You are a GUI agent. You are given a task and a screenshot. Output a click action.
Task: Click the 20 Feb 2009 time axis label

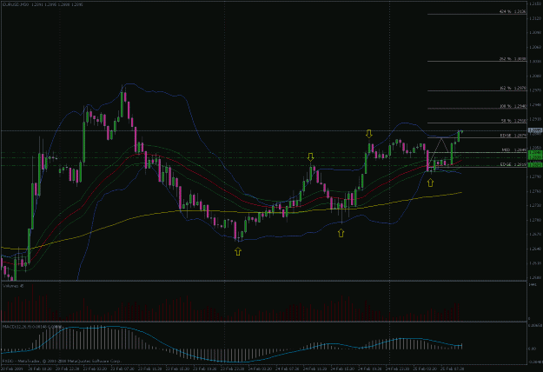pyautogui.click(x=12, y=369)
